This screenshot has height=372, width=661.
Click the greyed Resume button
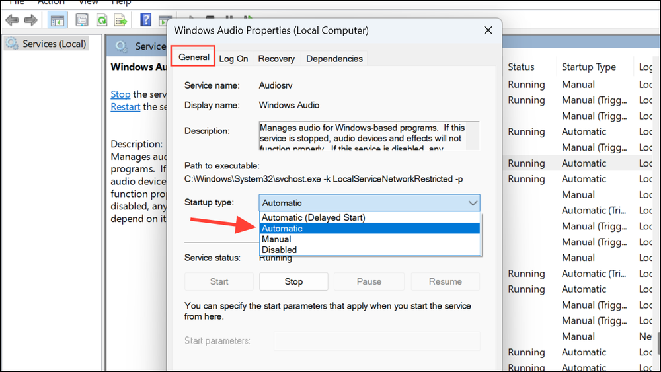[445, 281]
